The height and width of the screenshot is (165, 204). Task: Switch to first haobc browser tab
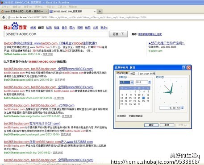click(x=24, y=12)
